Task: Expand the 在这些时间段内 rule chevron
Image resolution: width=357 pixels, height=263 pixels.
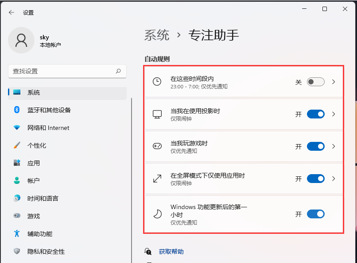Action: click(x=334, y=82)
